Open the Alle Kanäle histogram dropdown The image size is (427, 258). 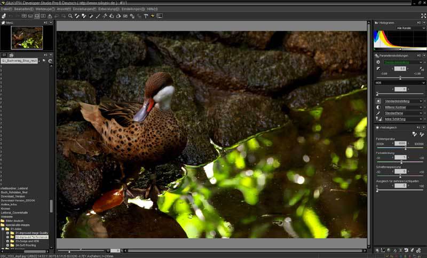410,28
